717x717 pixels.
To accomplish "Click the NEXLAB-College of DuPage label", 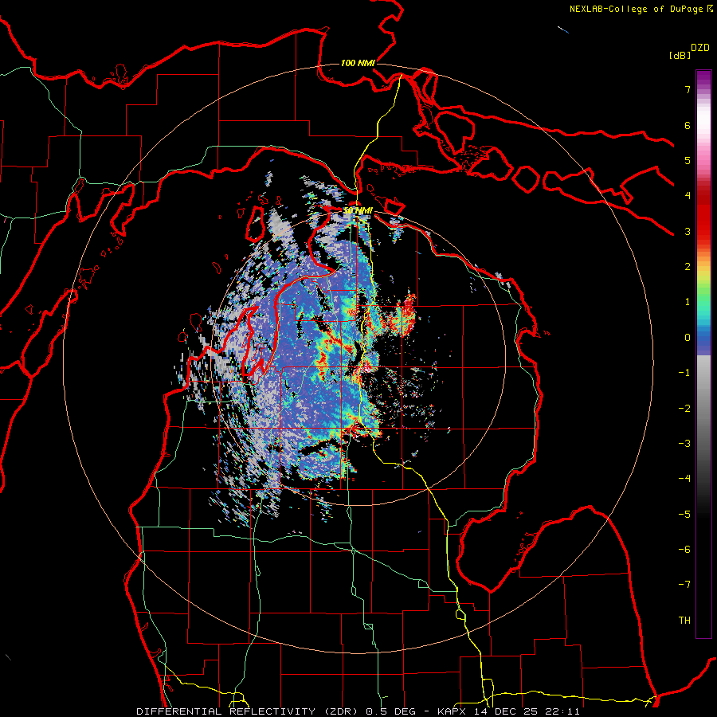I will coord(637,9).
